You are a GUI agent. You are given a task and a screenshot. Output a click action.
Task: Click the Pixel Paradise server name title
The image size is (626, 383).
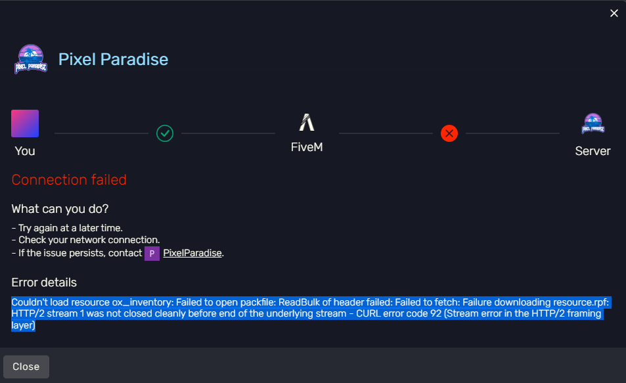coord(114,60)
